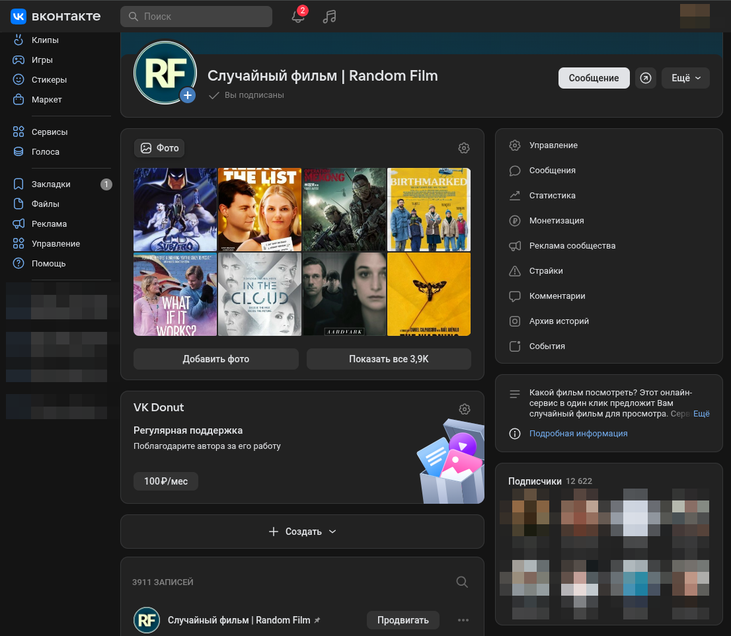Click the music note icon
This screenshot has width=731, height=636.
(x=329, y=17)
